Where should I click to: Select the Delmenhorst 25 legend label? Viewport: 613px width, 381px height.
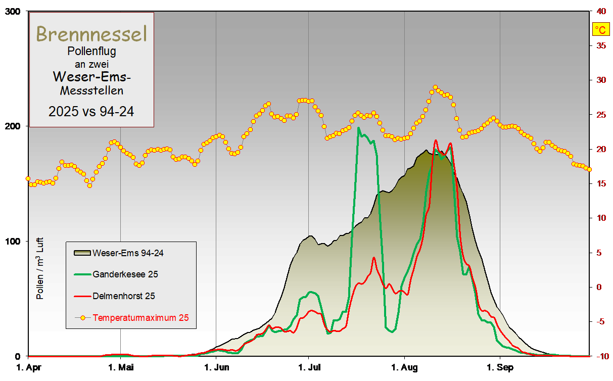tap(124, 296)
